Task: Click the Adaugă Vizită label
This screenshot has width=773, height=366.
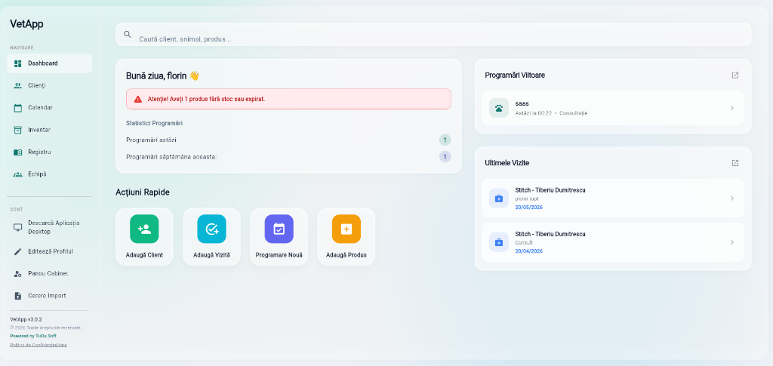Action: [211, 256]
